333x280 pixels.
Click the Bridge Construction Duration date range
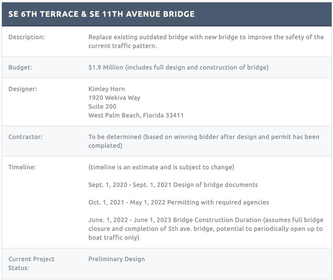point(130,220)
